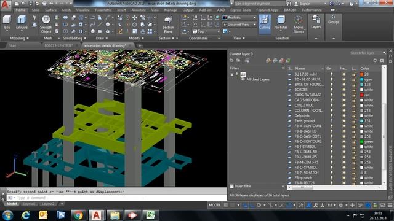
Task: Click the command line input field
Action: pos(116,198)
